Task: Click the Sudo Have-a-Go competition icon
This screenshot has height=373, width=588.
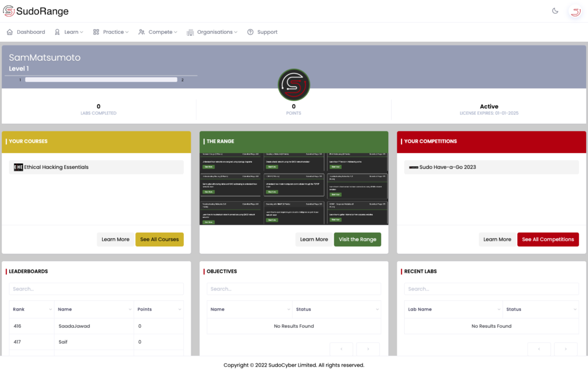Action: [413, 167]
